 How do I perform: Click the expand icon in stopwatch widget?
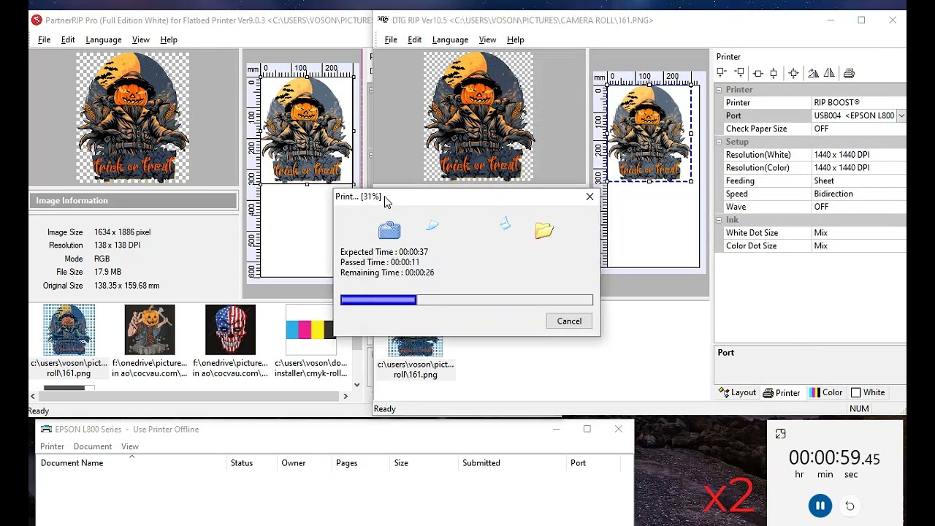tap(780, 434)
